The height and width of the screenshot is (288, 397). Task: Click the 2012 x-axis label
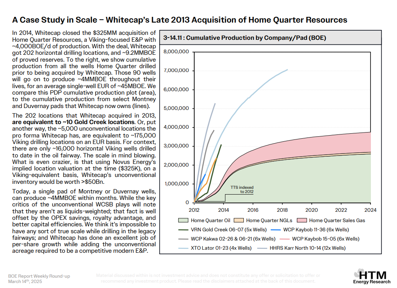tap(194, 210)
